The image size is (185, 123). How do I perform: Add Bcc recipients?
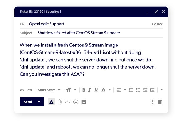tap(160, 24)
